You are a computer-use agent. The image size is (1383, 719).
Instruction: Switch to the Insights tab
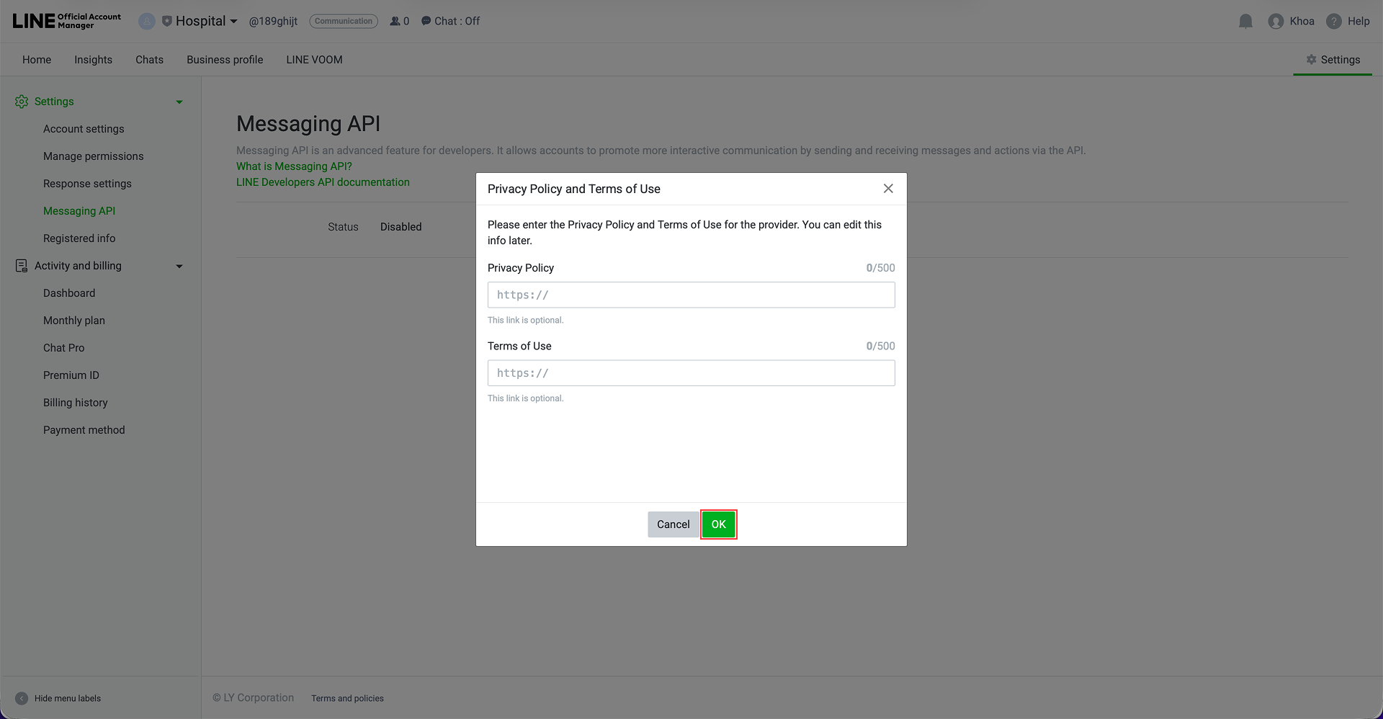[x=93, y=60]
